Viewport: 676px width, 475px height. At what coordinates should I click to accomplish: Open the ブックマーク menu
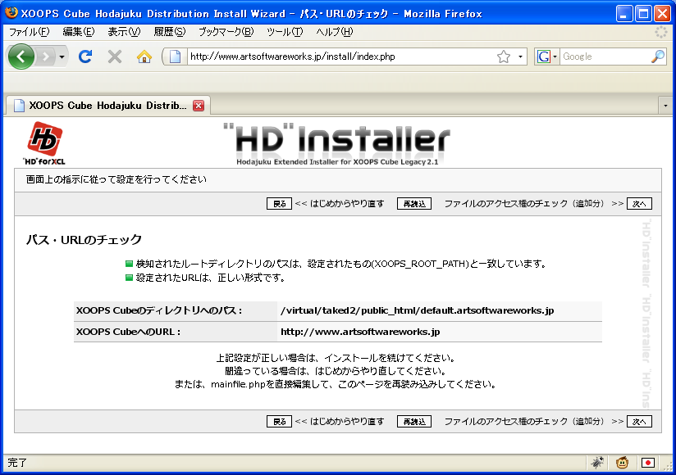226,32
